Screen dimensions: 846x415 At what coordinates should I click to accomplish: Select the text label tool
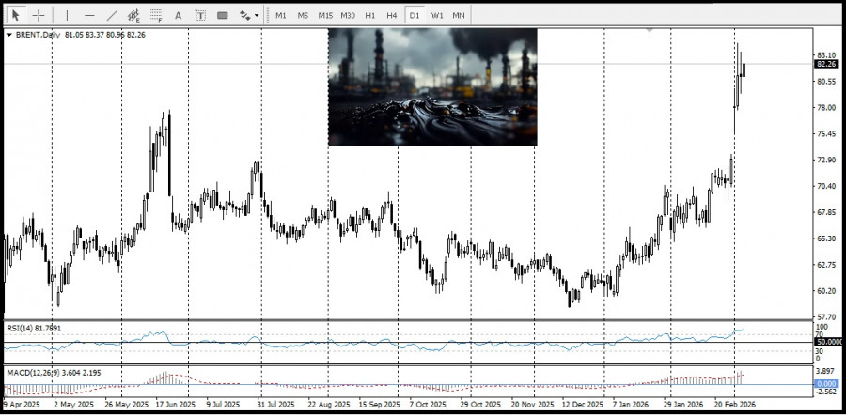200,15
